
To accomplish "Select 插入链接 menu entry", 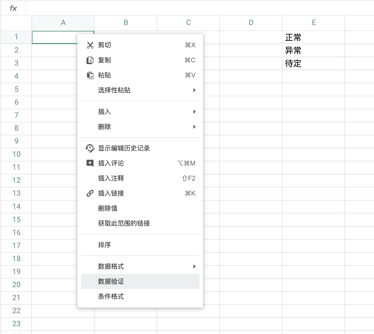I will point(140,193).
